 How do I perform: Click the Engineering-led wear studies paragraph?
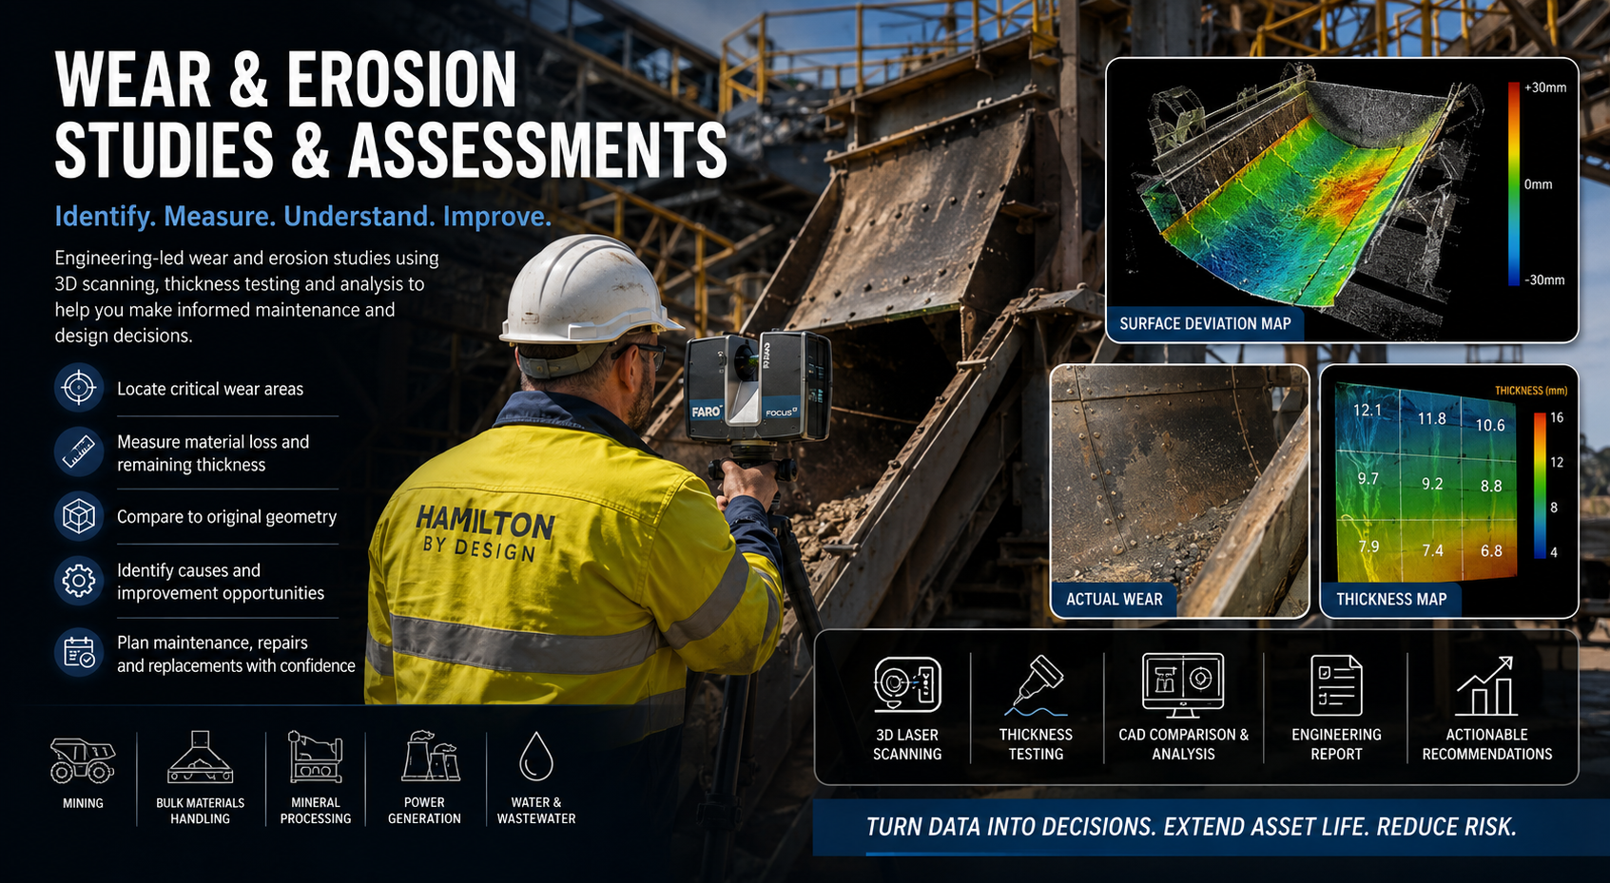pyautogui.click(x=246, y=297)
